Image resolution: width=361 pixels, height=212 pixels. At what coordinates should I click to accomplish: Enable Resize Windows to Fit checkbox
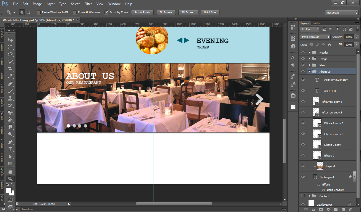point(39,12)
